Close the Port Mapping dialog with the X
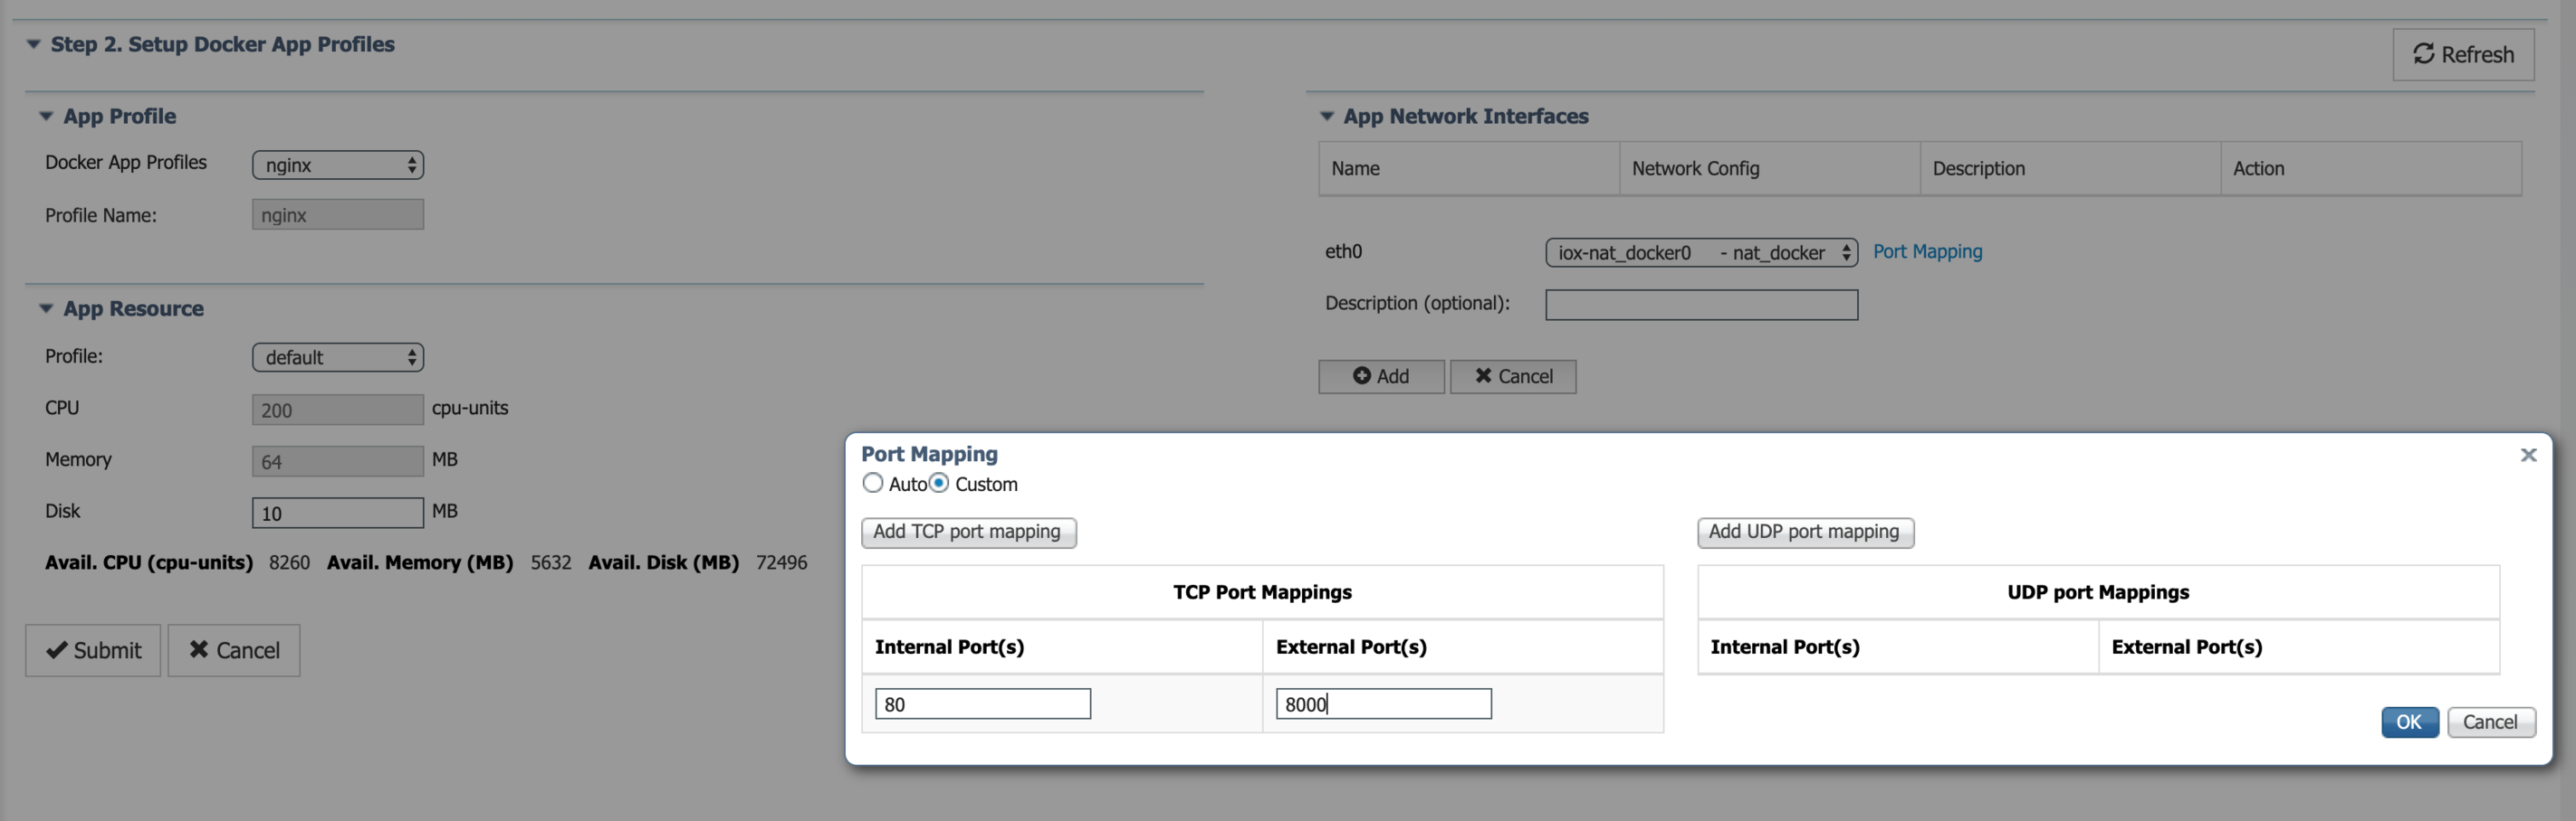Image resolution: width=2576 pixels, height=821 pixels. pos(2529,455)
